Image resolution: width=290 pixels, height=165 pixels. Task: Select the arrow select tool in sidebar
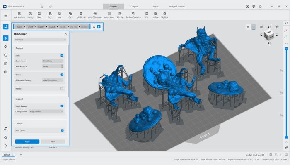[6, 38]
